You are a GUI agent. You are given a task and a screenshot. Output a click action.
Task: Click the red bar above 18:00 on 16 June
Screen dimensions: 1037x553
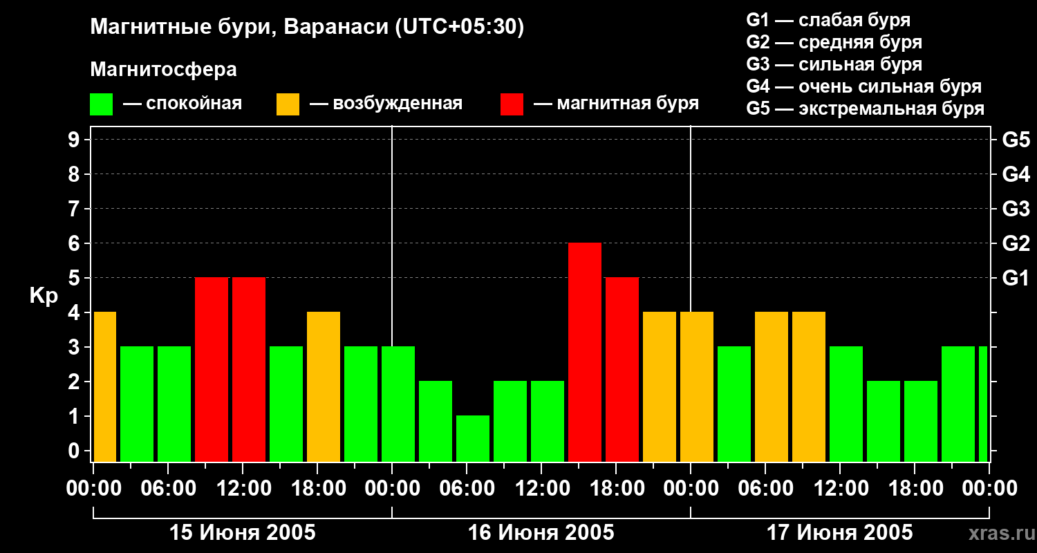622,369
